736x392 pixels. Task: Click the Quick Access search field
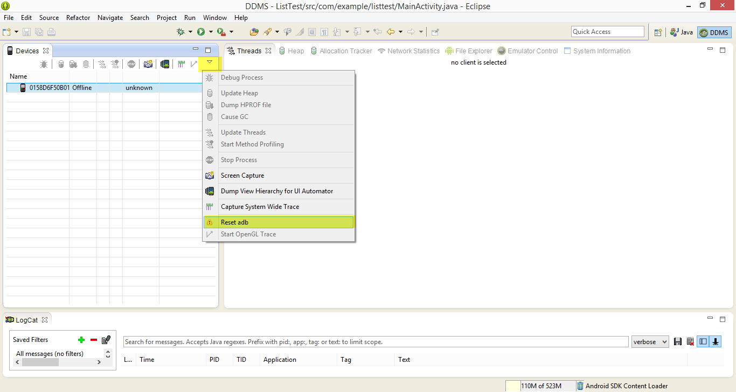pos(608,32)
